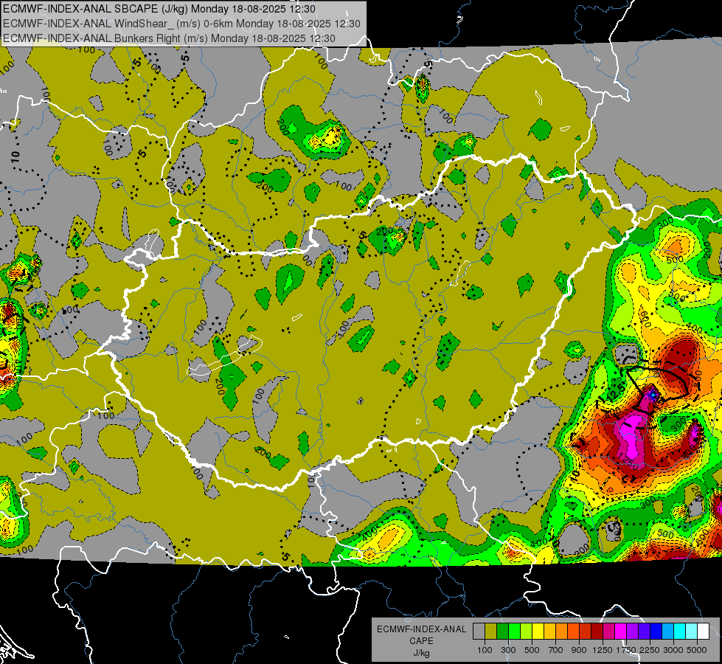The image size is (722, 664).
Task: Pick the magenta legend swatch
Action: coord(621,632)
